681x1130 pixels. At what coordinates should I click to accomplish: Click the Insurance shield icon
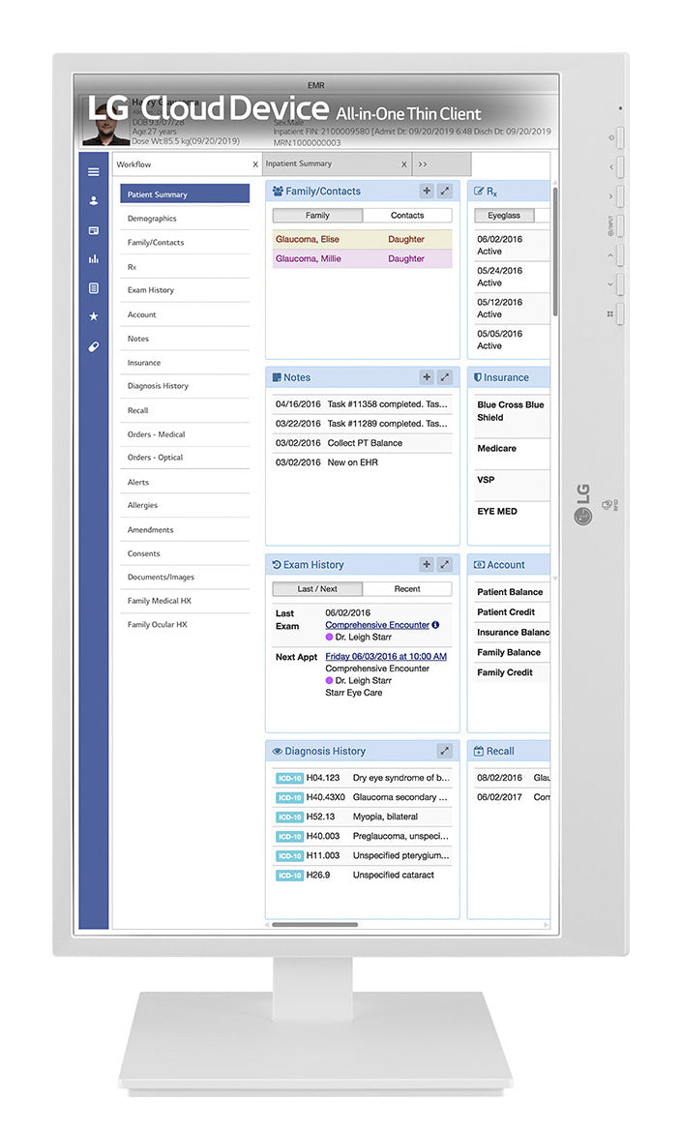(478, 377)
